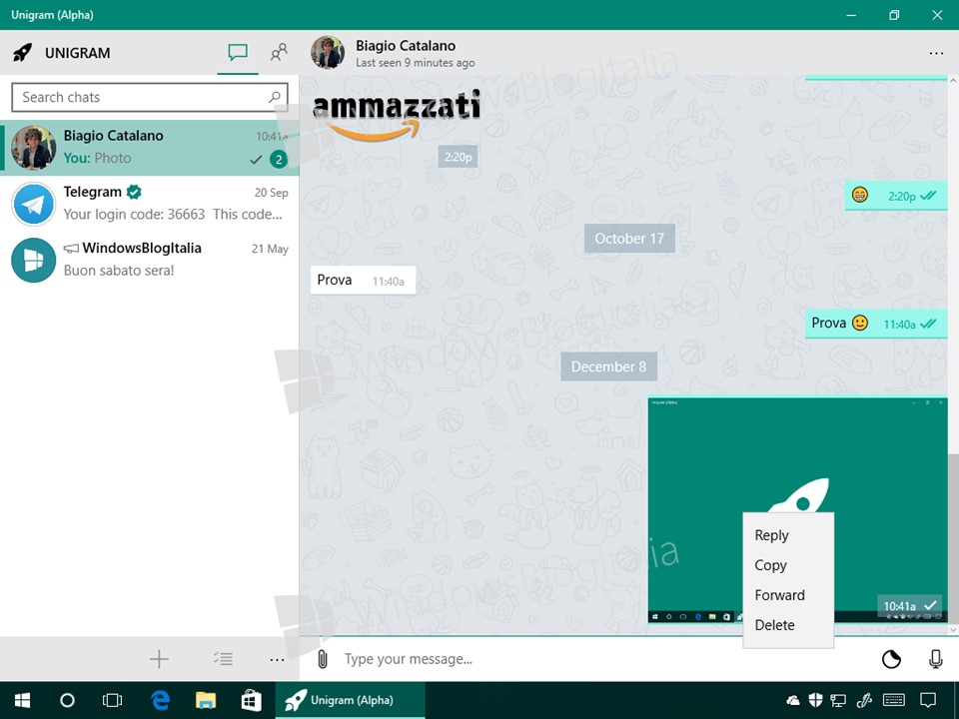The image size is (959, 719).
Task: Click Unigram (Alpha) taskbar button
Action: click(350, 701)
